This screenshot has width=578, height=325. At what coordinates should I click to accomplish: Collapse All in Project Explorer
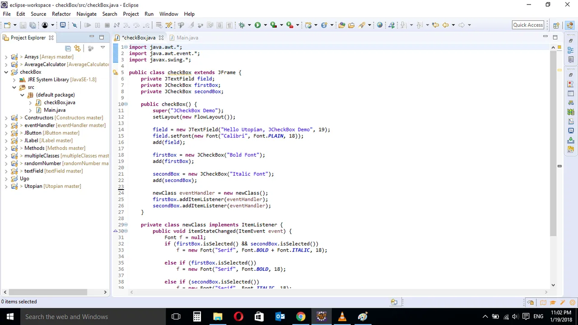tap(68, 48)
